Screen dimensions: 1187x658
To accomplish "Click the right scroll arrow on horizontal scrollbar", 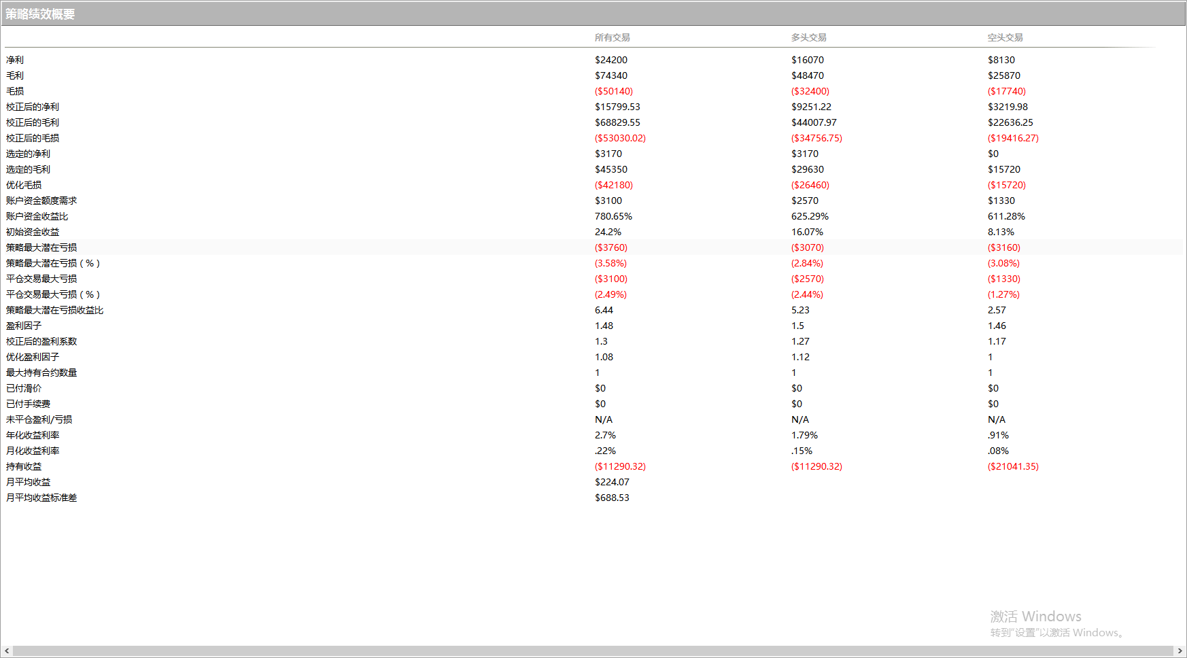I will (1180, 651).
